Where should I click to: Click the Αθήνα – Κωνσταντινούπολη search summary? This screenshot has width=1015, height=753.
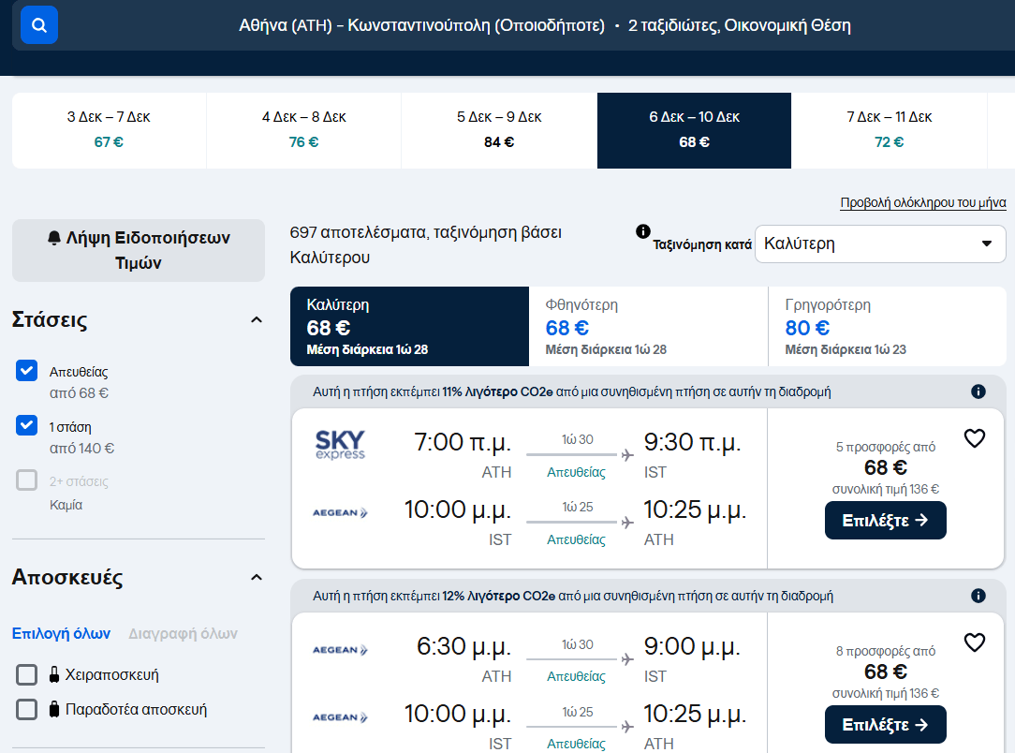click(x=544, y=25)
